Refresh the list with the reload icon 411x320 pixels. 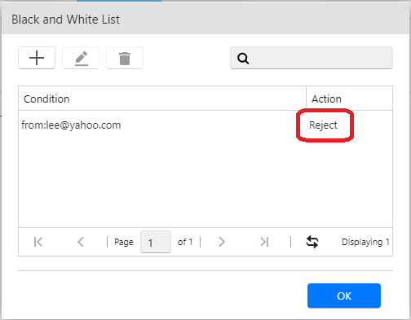(312, 242)
